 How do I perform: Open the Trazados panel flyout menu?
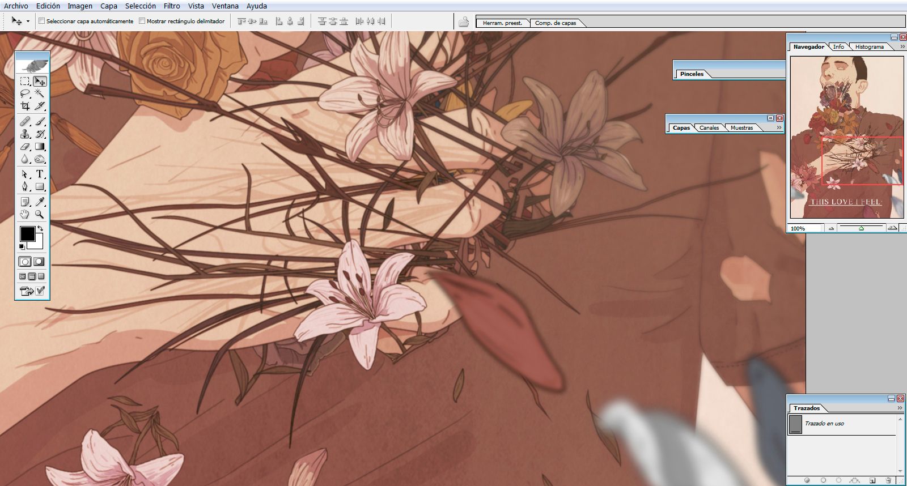(x=900, y=408)
